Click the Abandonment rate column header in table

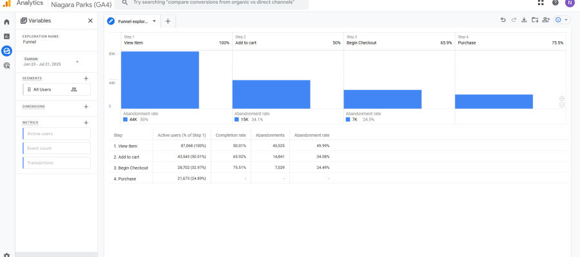point(312,136)
